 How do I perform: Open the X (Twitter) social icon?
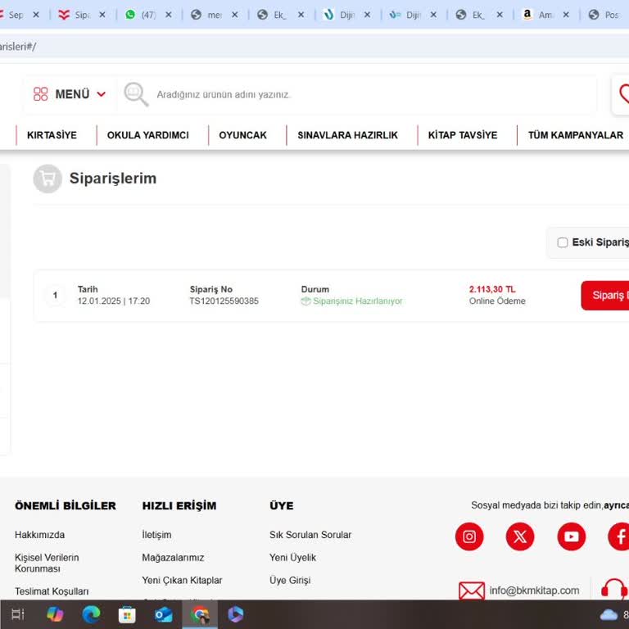520,536
